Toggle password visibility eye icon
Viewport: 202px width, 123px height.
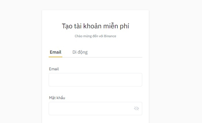click(x=136, y=109)
